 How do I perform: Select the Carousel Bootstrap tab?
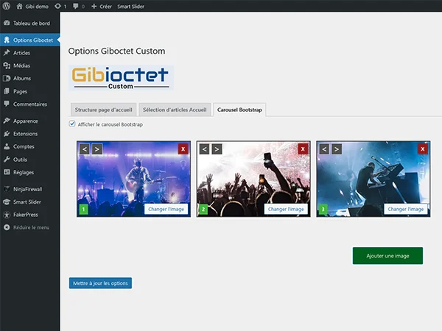pyautogui.click(x=239, y=110)
